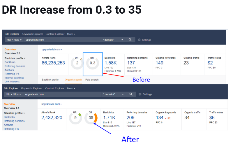Click the upgradevlsi.com URL field in the bottom bar
The height and width of the screenshot is (145, 233).
(x=62, y=94)
